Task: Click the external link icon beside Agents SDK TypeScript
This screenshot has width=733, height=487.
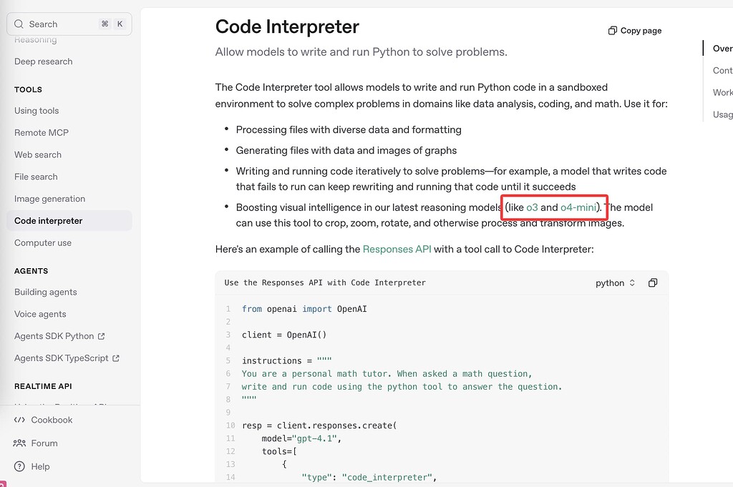Action: (116, 358)
